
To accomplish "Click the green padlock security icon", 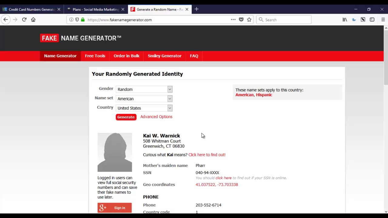I will (83, 20).
